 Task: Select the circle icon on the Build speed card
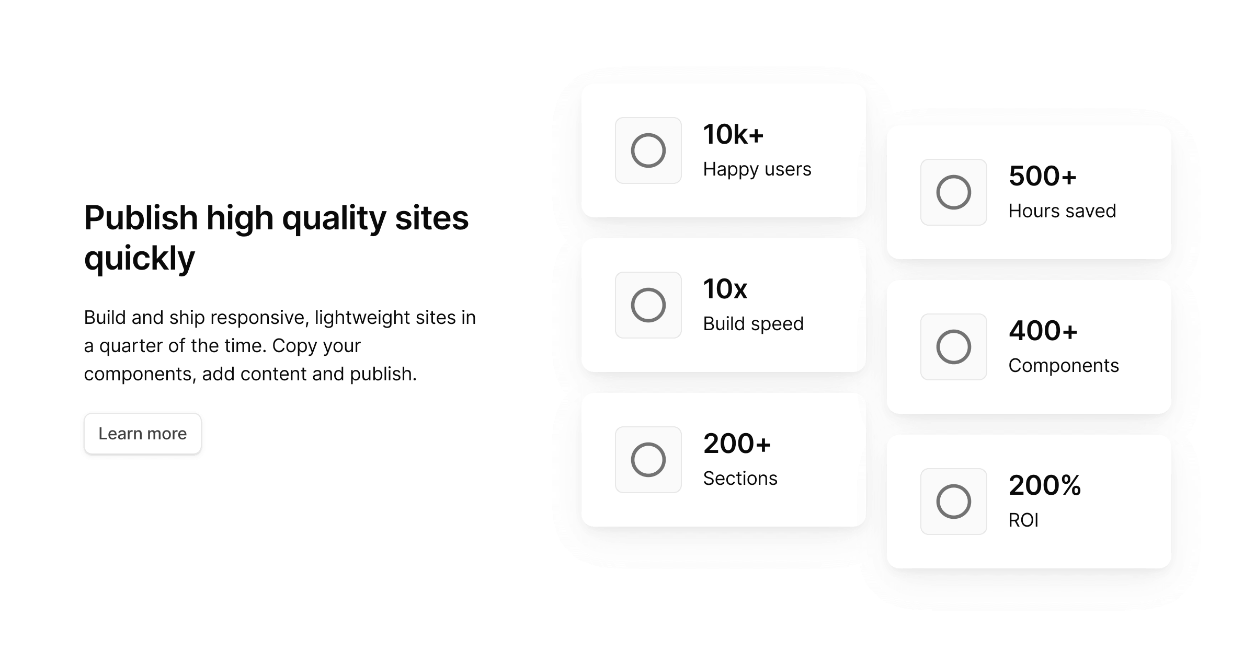[648, 305]
